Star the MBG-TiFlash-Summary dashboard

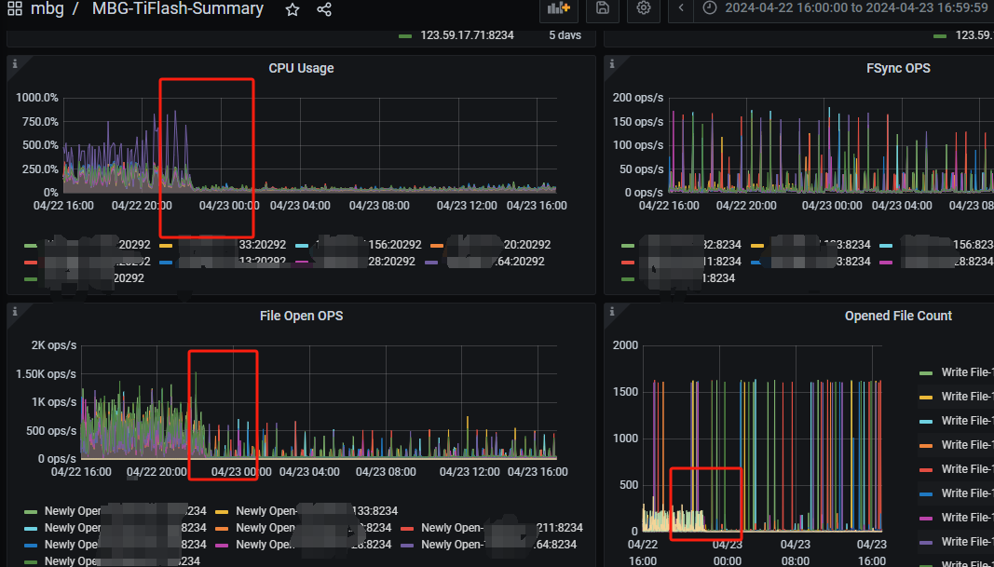click(293, 9)
